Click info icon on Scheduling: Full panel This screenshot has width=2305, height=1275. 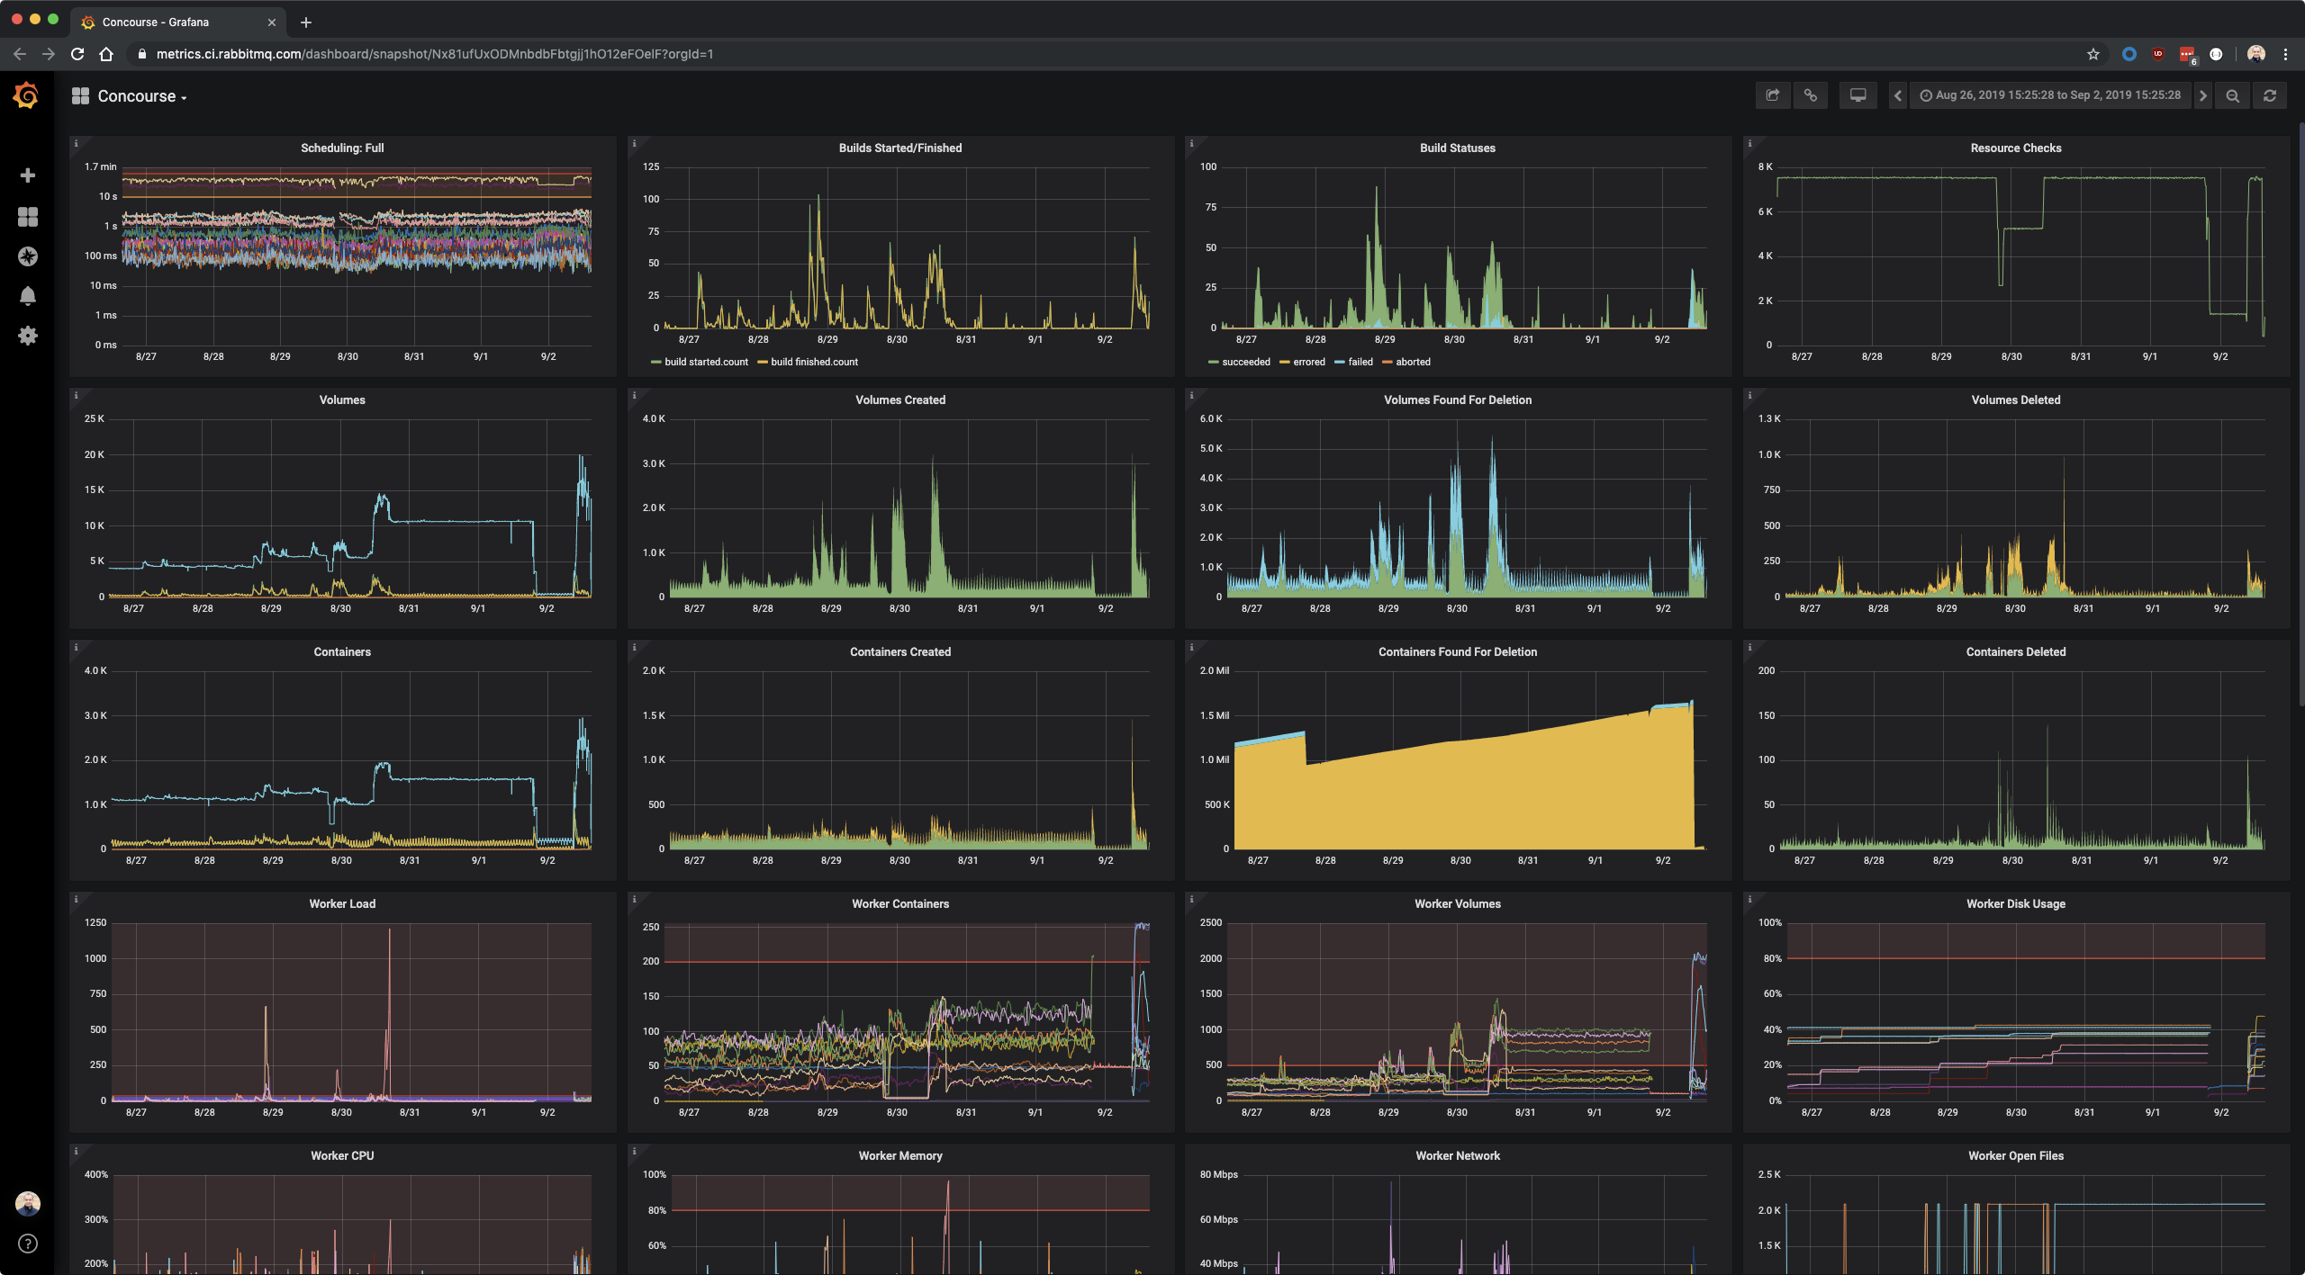coord(76,143)
